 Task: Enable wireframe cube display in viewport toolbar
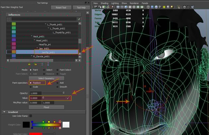click(149, 7)
